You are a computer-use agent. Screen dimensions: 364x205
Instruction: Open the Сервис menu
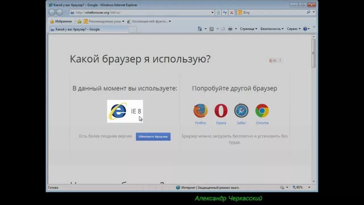point(294,29)
